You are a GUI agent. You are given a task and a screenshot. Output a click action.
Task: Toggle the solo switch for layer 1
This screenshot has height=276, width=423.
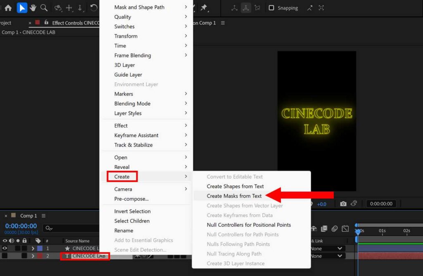18,248
